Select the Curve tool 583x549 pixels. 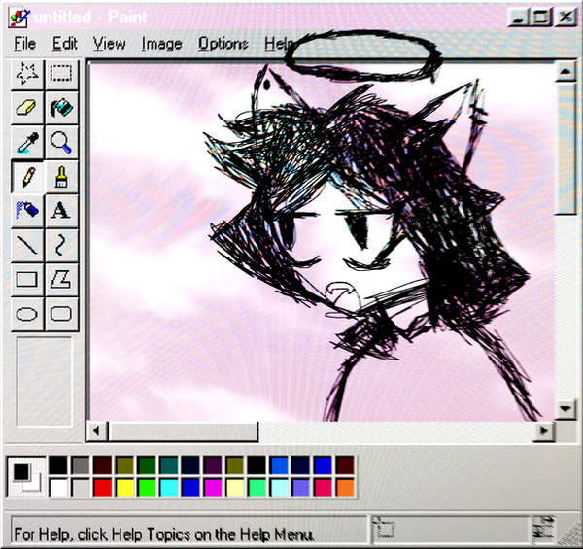pos(61,245)
